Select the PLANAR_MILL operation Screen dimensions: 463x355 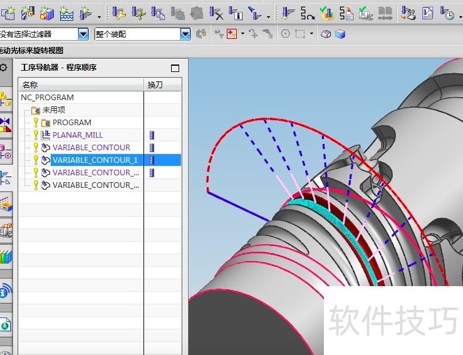click(77, 135)
